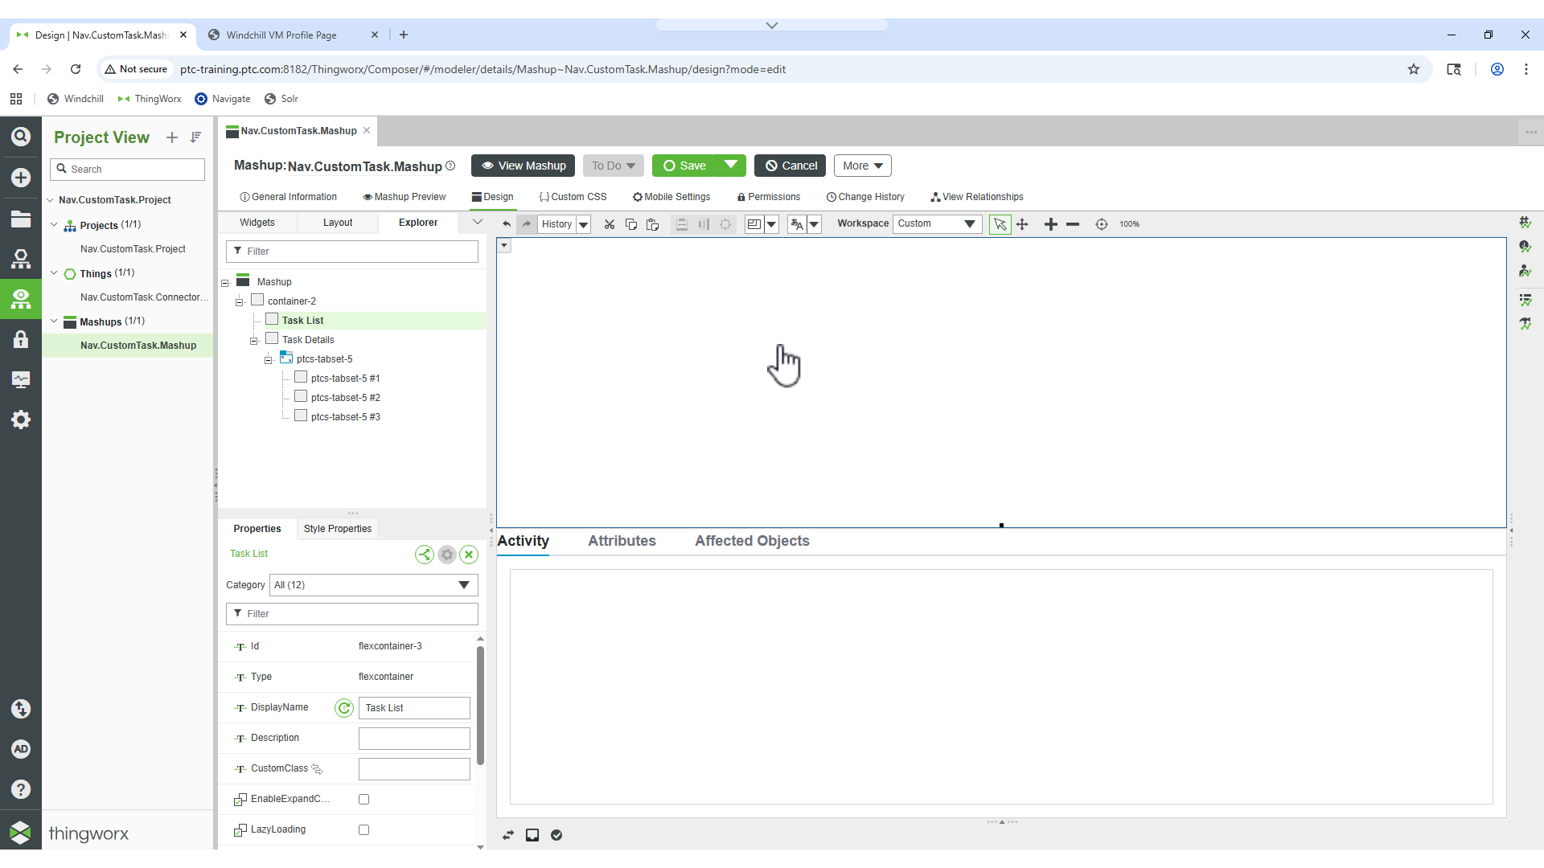Save the mashup with Save button
Image resolution: width=1544 pixels, height=868 pixels.
[688, 166]
